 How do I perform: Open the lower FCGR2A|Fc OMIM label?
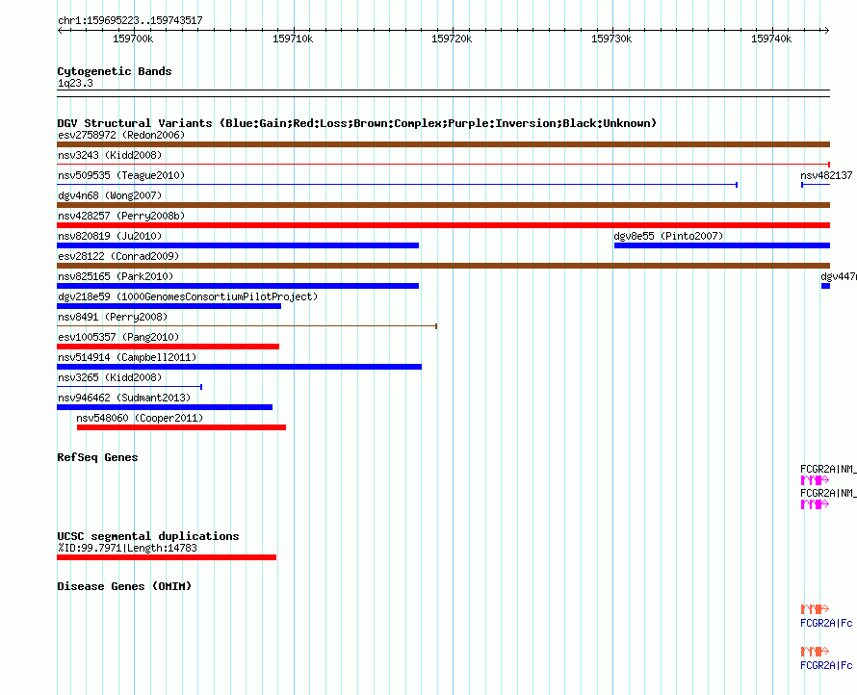(826, 665)
